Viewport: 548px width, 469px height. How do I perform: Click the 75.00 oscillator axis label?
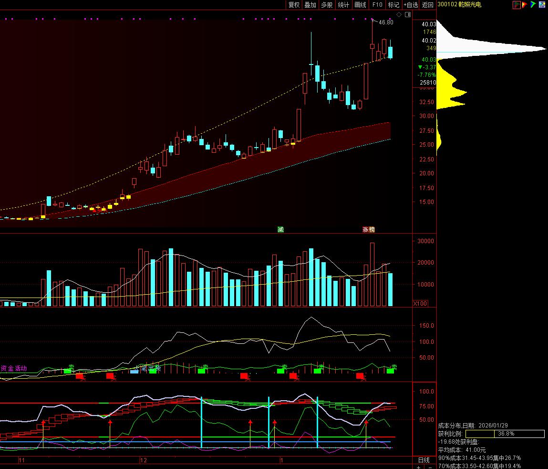(426, 406)
